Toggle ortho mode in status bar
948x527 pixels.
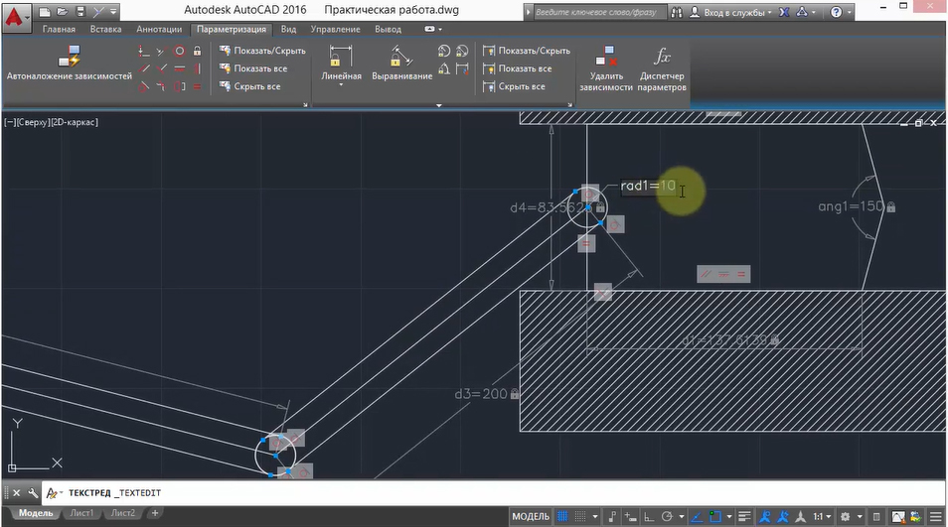[x=649, y=516]
